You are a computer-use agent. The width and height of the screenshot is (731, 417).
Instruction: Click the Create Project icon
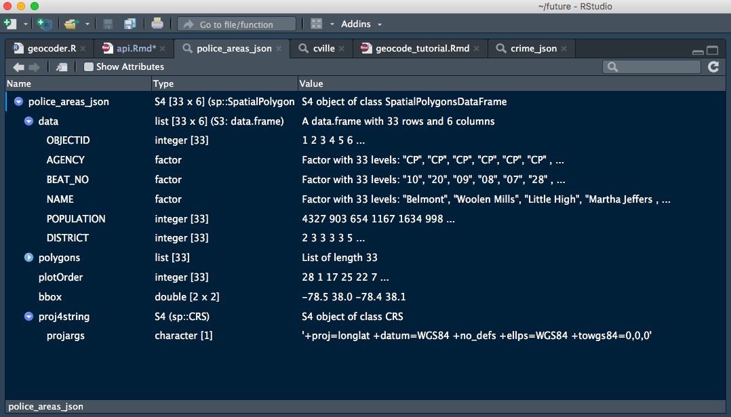pos(44,24)
